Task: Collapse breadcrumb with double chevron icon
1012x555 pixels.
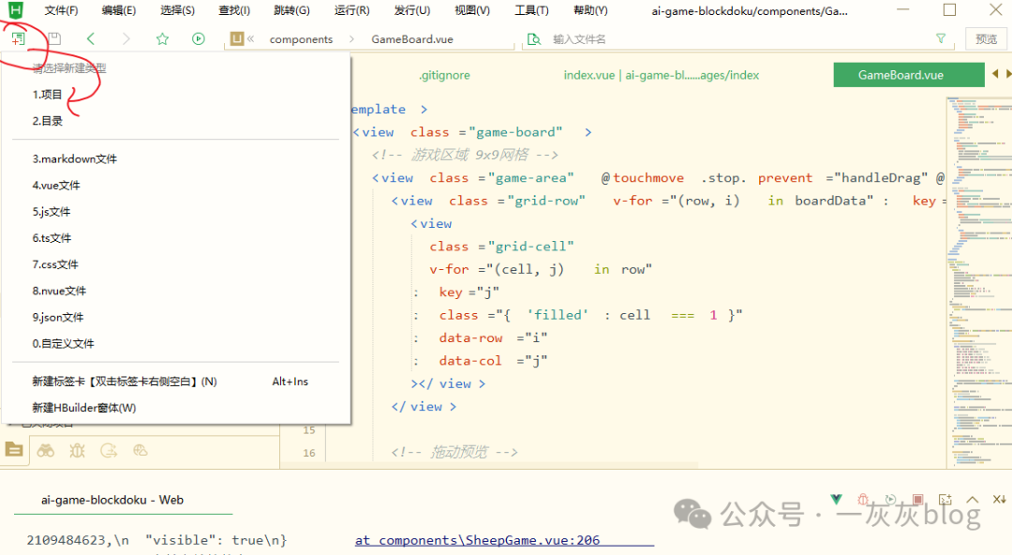Action: (251, 39)
